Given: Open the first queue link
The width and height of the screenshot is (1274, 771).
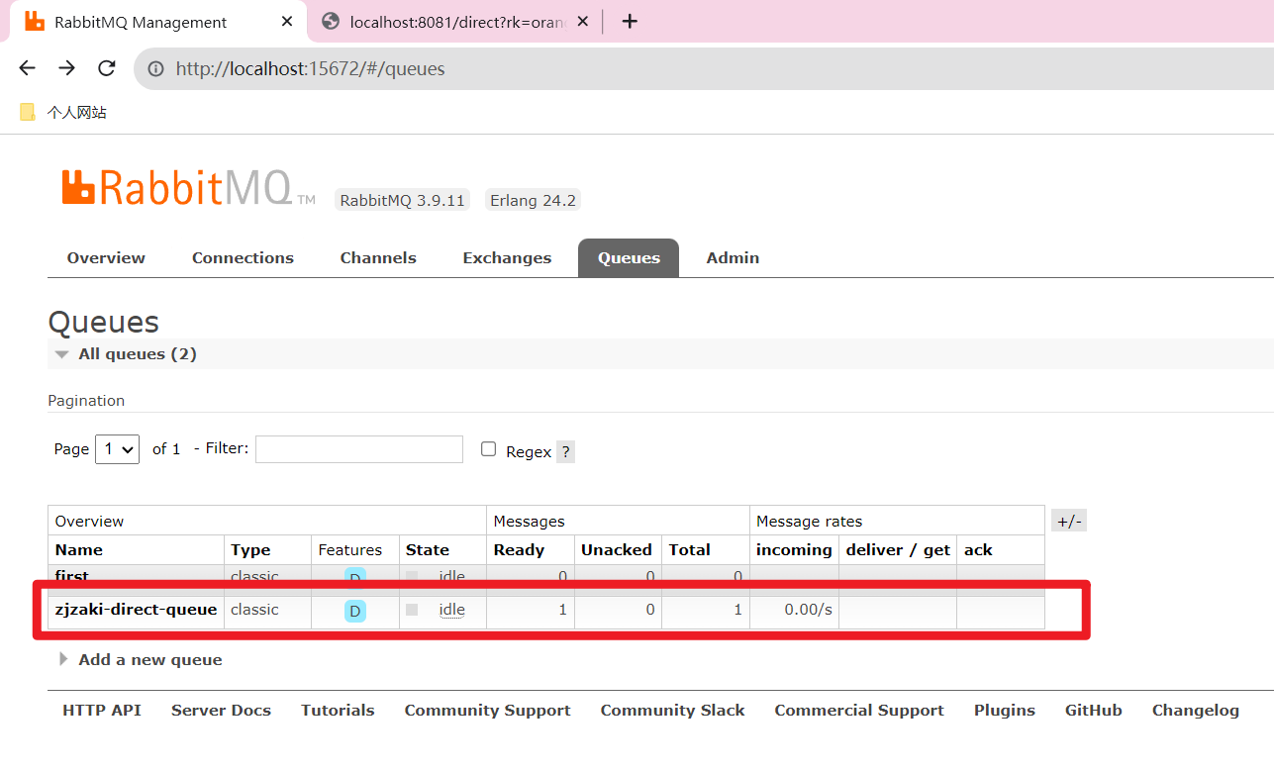Looking at the screenshot, I should tap(71, 576).
